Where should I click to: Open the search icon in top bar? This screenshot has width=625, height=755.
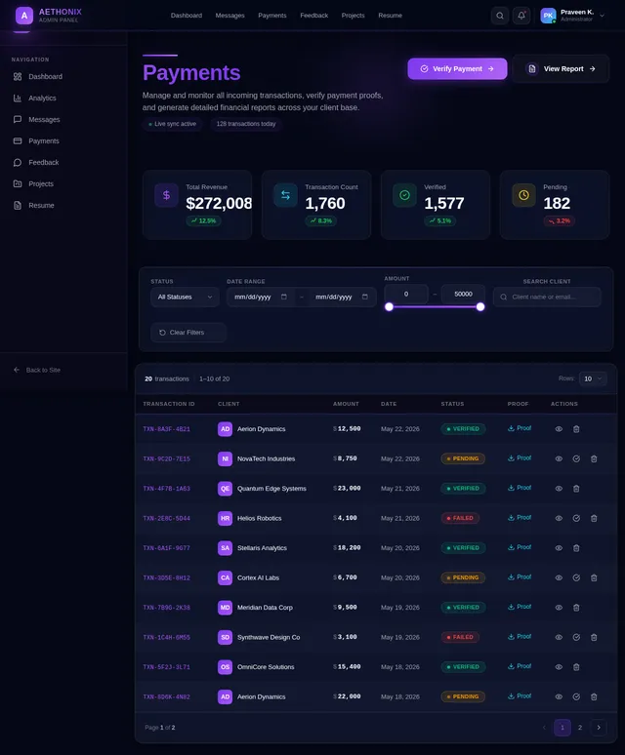(x=500, y=16)
